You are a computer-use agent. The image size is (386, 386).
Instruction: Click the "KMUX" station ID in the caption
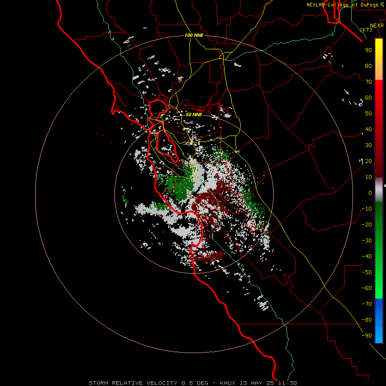[227, 383]
